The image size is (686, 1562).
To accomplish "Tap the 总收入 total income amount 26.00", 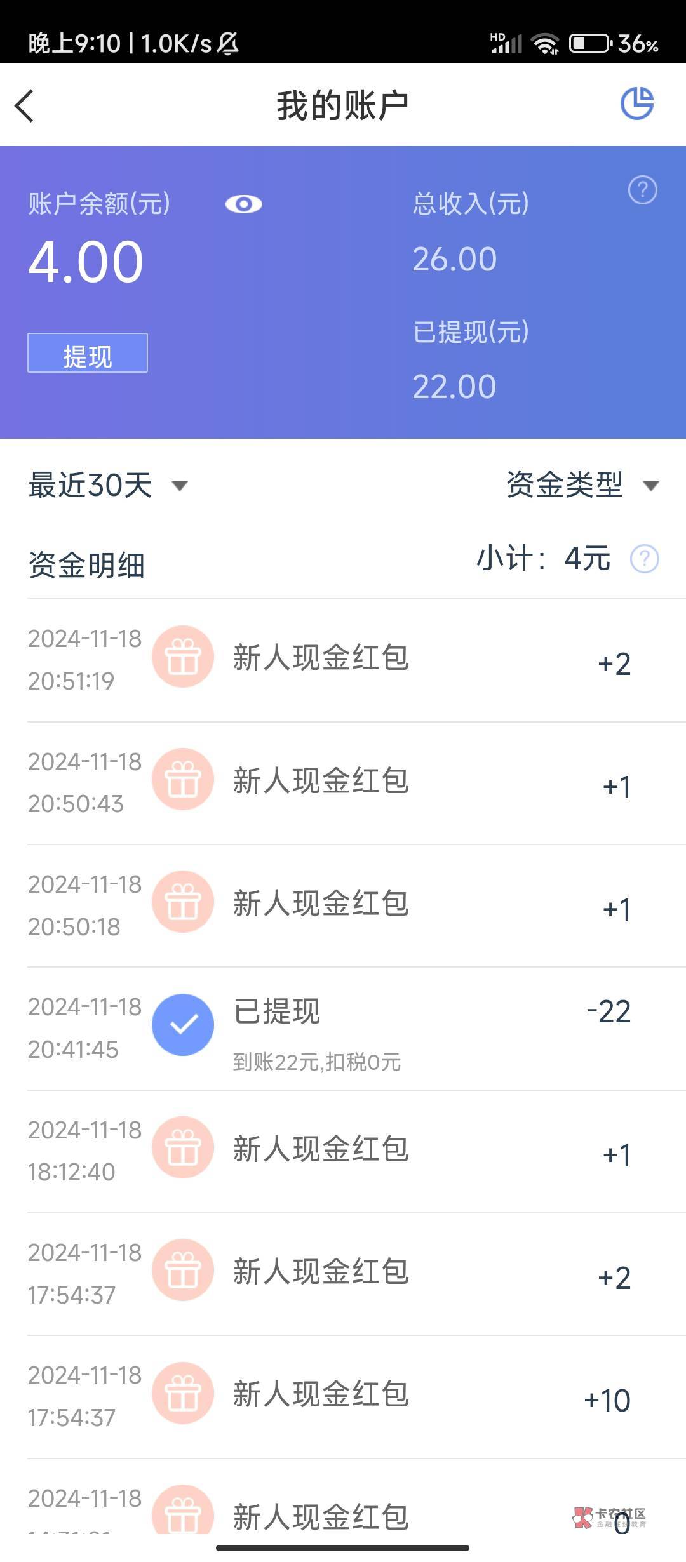I will point(454,259).
